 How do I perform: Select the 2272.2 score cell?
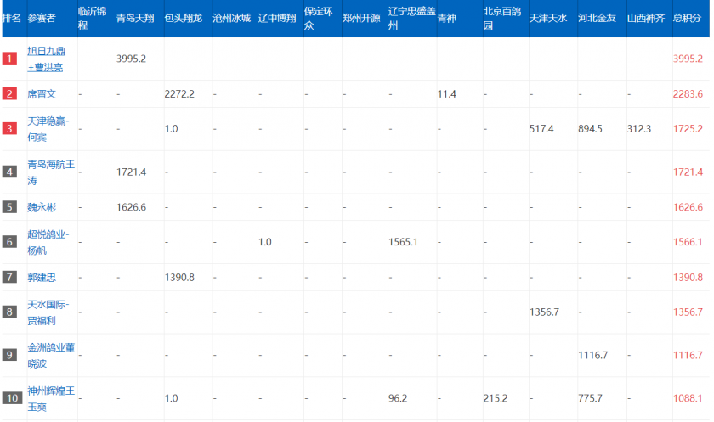point(179,94)
